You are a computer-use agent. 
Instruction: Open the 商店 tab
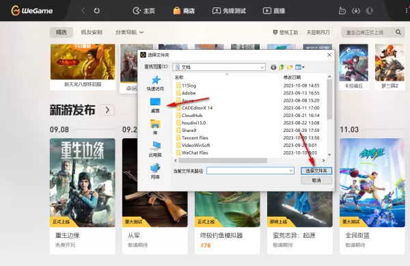(184, 11)
